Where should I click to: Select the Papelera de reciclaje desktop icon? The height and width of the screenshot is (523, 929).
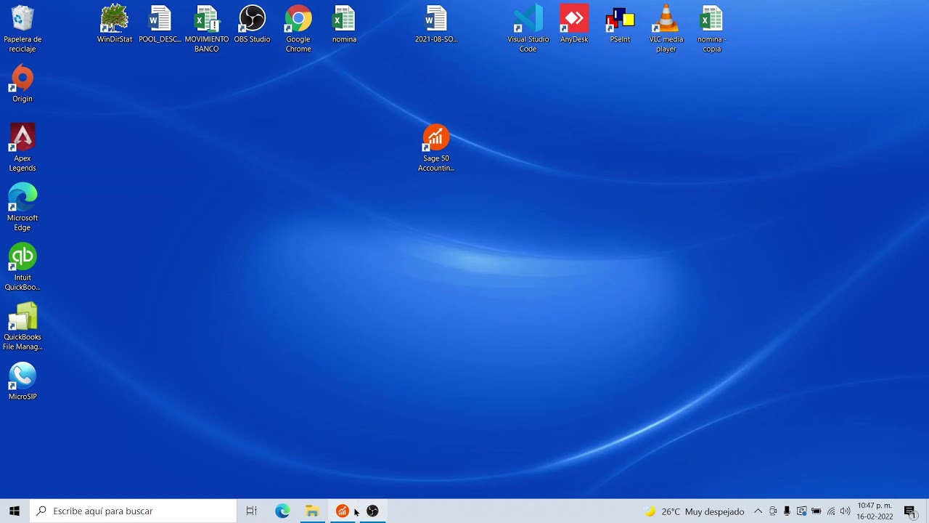[22, 29]
